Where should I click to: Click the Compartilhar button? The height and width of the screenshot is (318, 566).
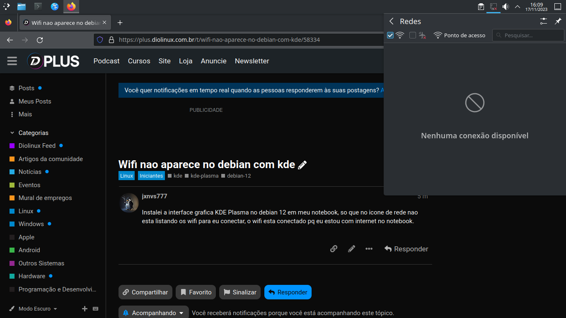click(145, 292)
